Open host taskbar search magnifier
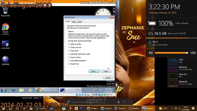The width and height of the screenshot is (197, 111). click(x=10, y=109)
